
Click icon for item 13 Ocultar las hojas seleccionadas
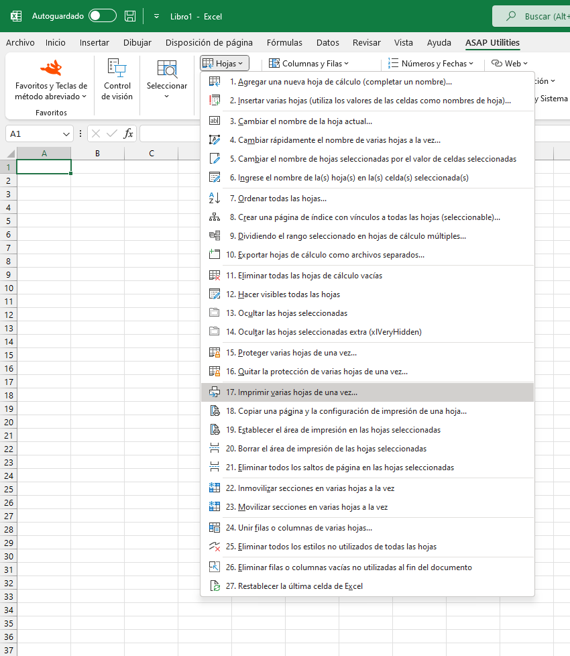215,313
